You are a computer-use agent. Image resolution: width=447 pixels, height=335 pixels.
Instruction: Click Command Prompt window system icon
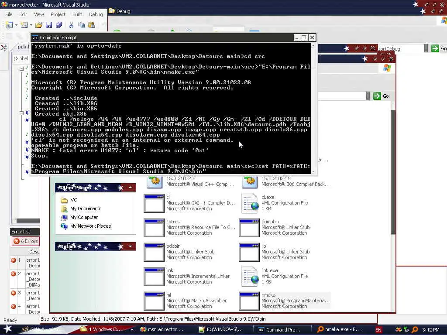pos(35,38)
